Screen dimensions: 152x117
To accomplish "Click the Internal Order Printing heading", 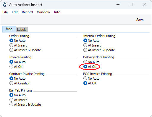I will coord(99,36).
